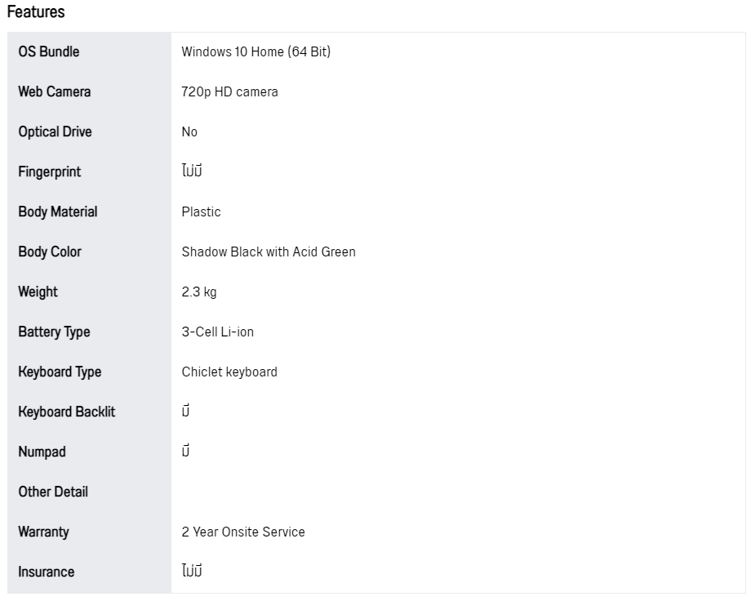
Task: Select the Body Color label
Action: tap(50, 252)
